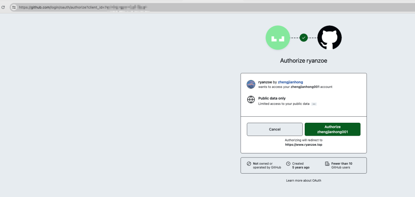Click the globe Public data icon
The width and height of the screenshot is (415, 197).
click(x=251, y=99)
